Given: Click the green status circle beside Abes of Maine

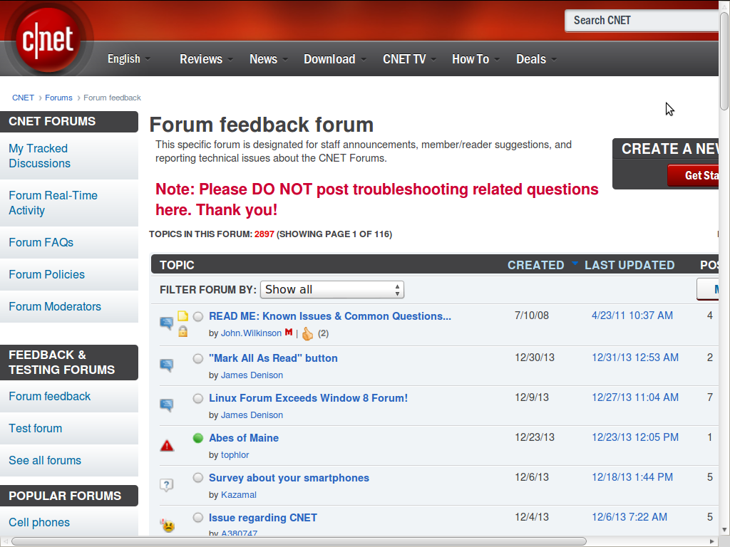Looking at the screenshot, I should [x=198, y=438].
